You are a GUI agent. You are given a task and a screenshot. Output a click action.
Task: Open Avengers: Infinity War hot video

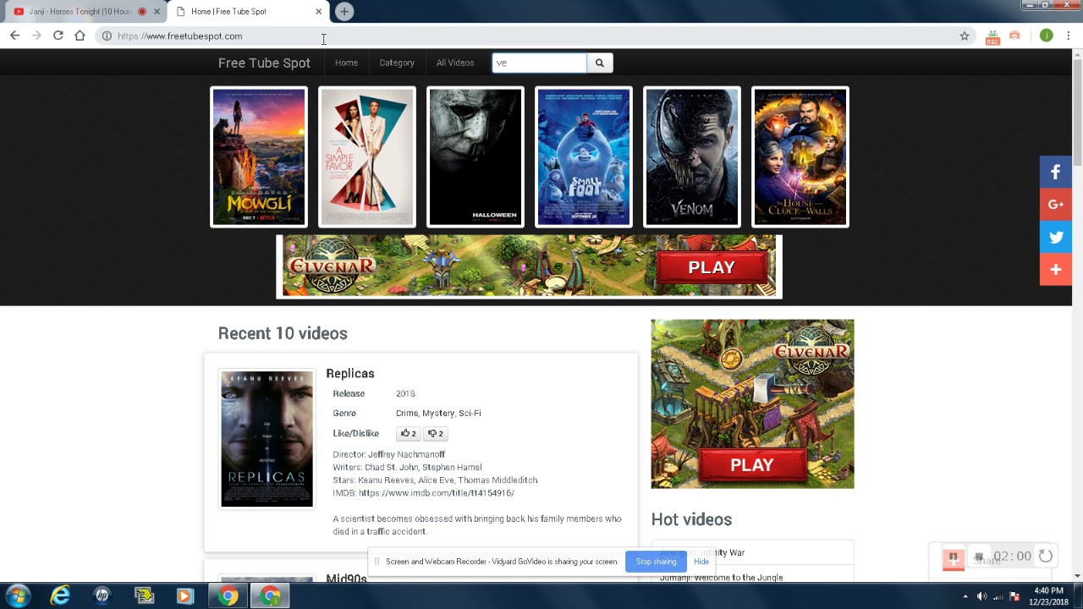coord(702,552)
